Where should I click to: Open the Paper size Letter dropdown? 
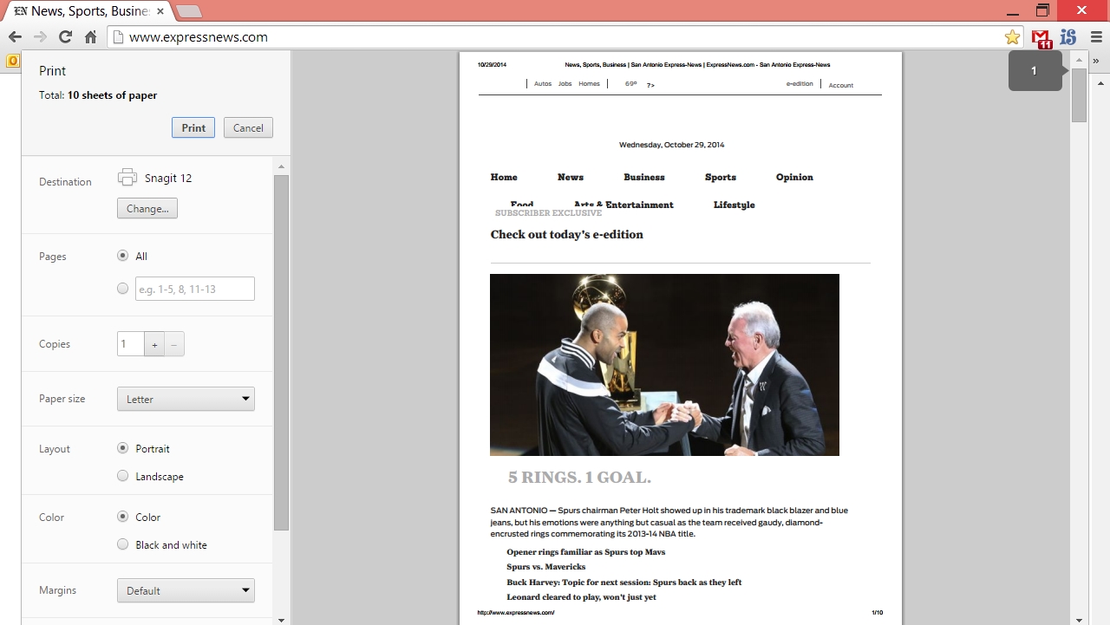186,399
